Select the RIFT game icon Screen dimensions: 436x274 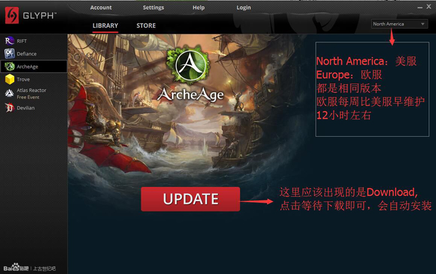click(9, 41)
